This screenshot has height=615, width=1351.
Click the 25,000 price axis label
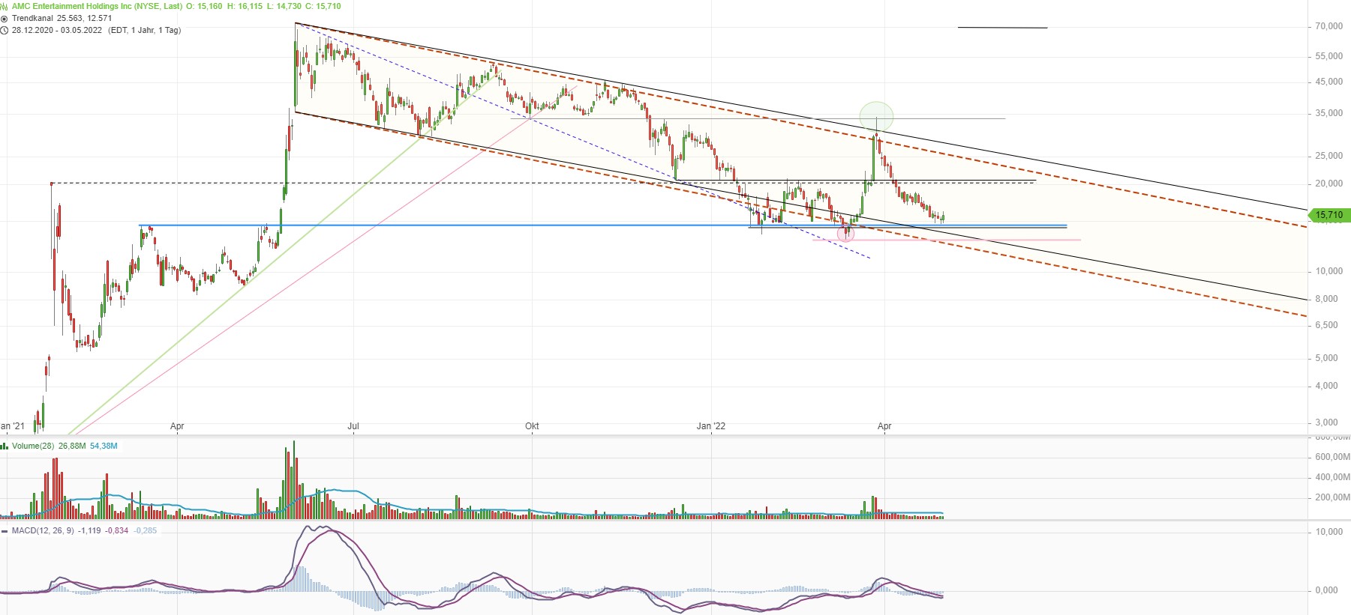[x=1328, y=156]
